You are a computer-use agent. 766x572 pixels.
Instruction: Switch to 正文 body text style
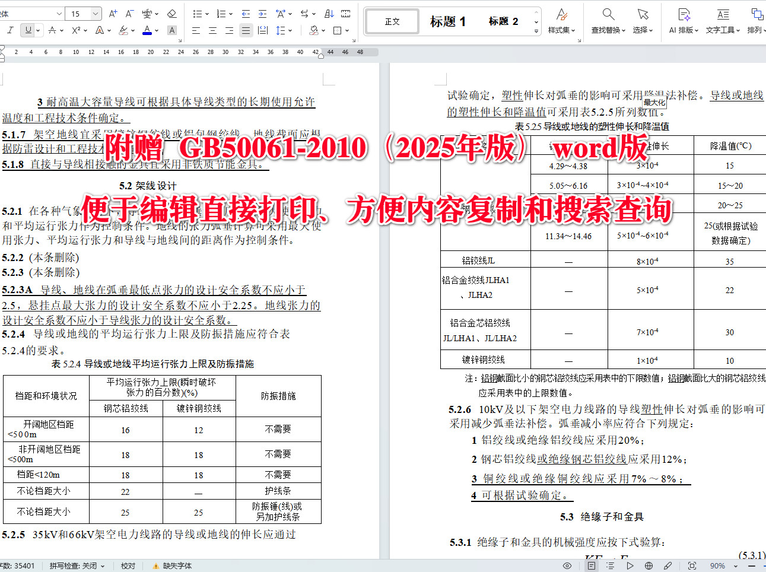(392, 21)
